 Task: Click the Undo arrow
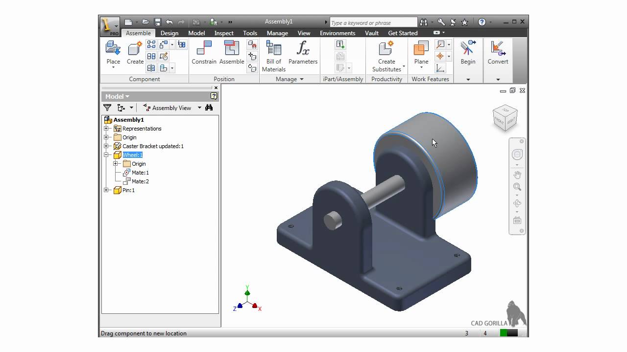(x=169, y=22)
